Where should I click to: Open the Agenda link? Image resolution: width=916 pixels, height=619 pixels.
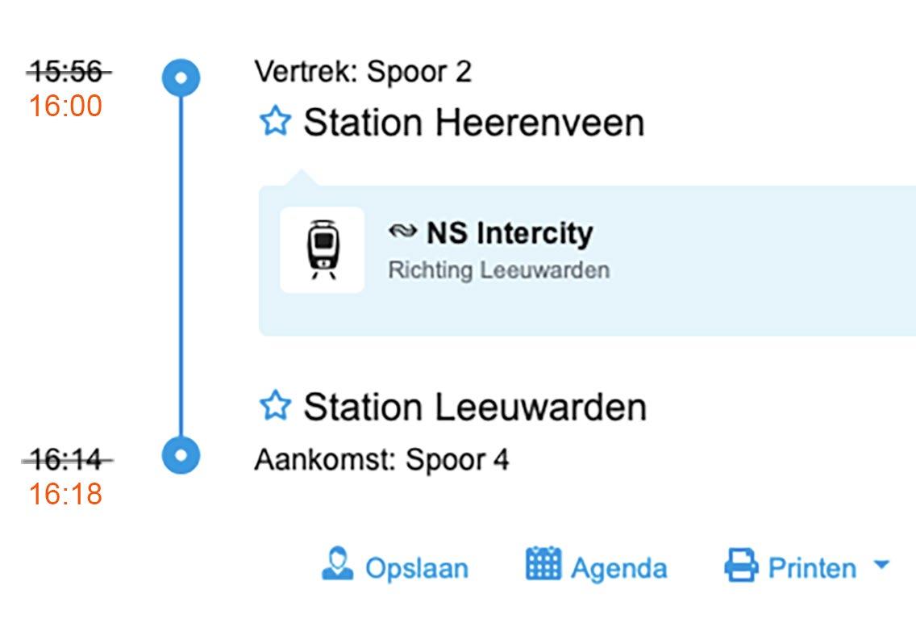tap(618, 568)
